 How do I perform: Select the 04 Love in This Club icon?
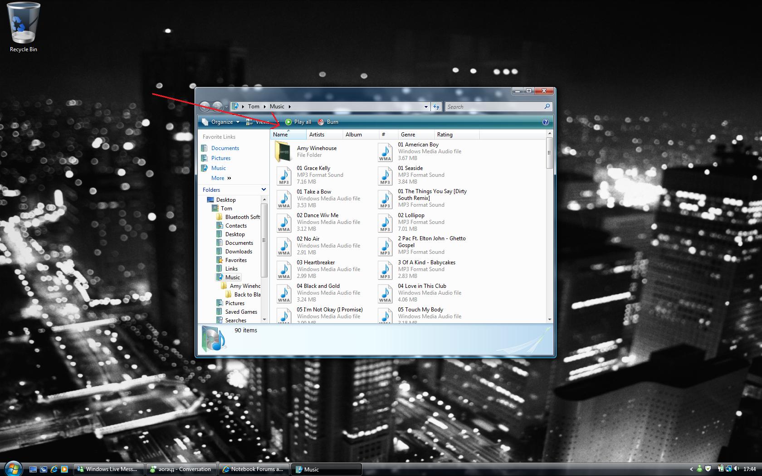tap(385, 293)
